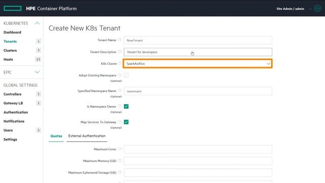The height and width of the screenshot is (183, 325).
Task: Click Maximum Ephemeral Storage (GB) field
Action: coord(198,173)
